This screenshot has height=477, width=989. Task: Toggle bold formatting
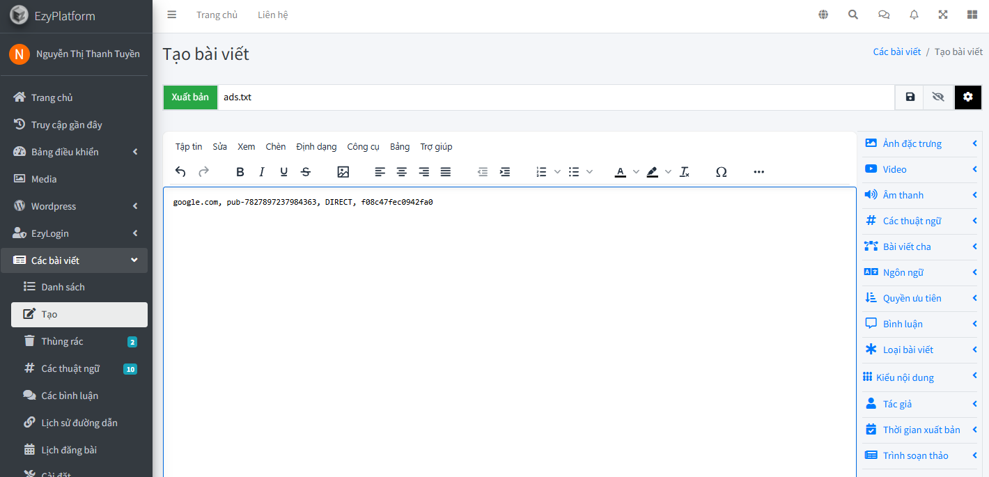click(x=240, y=172)
